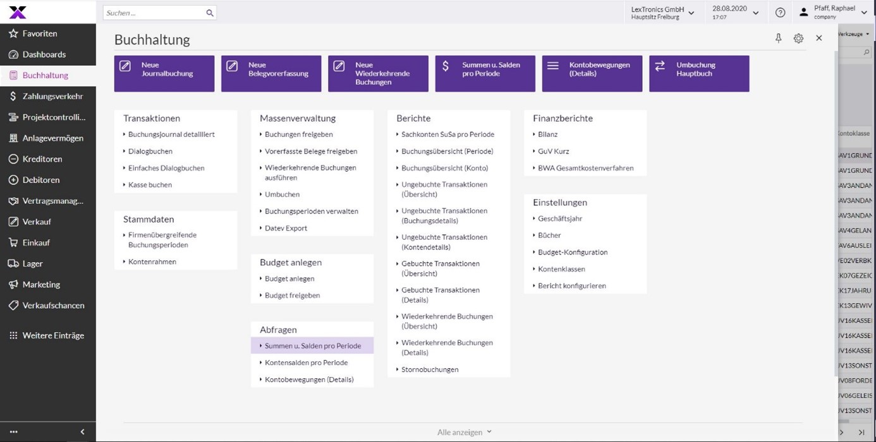
Task: Open Kontobewegungen (Details) tile
Action: pyautogui.click(x=592, y=73)
